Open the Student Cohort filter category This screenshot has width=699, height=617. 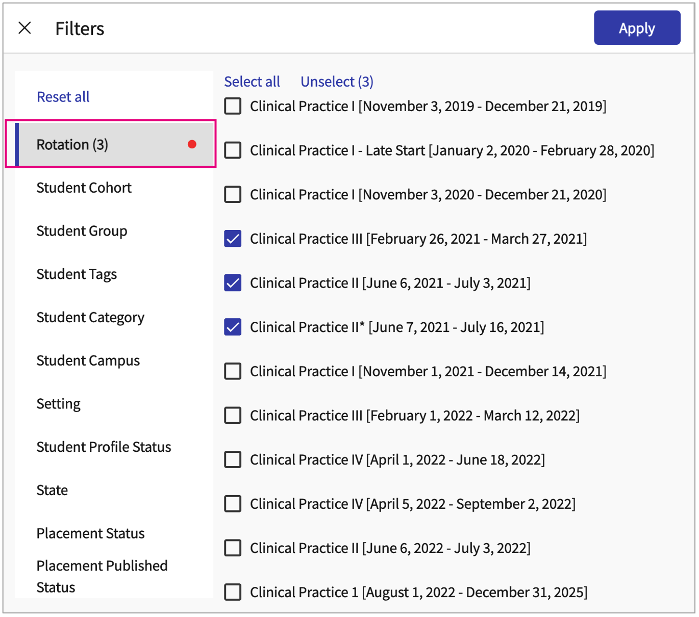[x=84, y=188]
